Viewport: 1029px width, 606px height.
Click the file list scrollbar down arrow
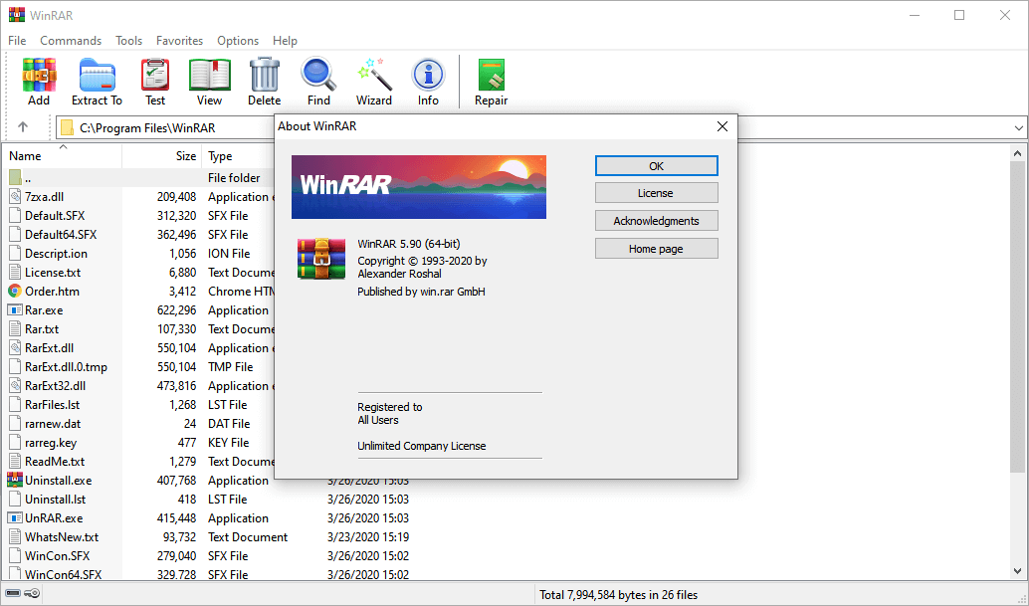point(1018,570)
